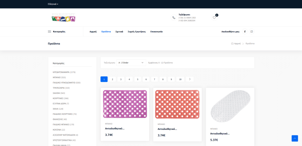302x146 pixels.
Task: Open the Κατηγορίες hamburger menu
Action: 57,32
